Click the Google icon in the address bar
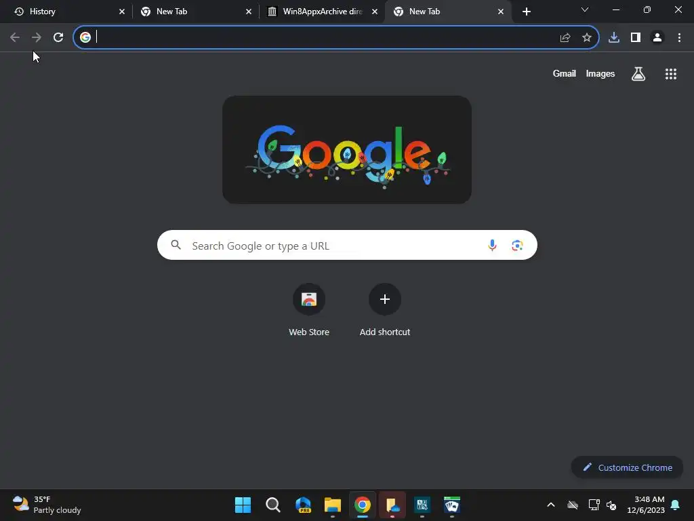694x521 pixels. tap(85, 37)
